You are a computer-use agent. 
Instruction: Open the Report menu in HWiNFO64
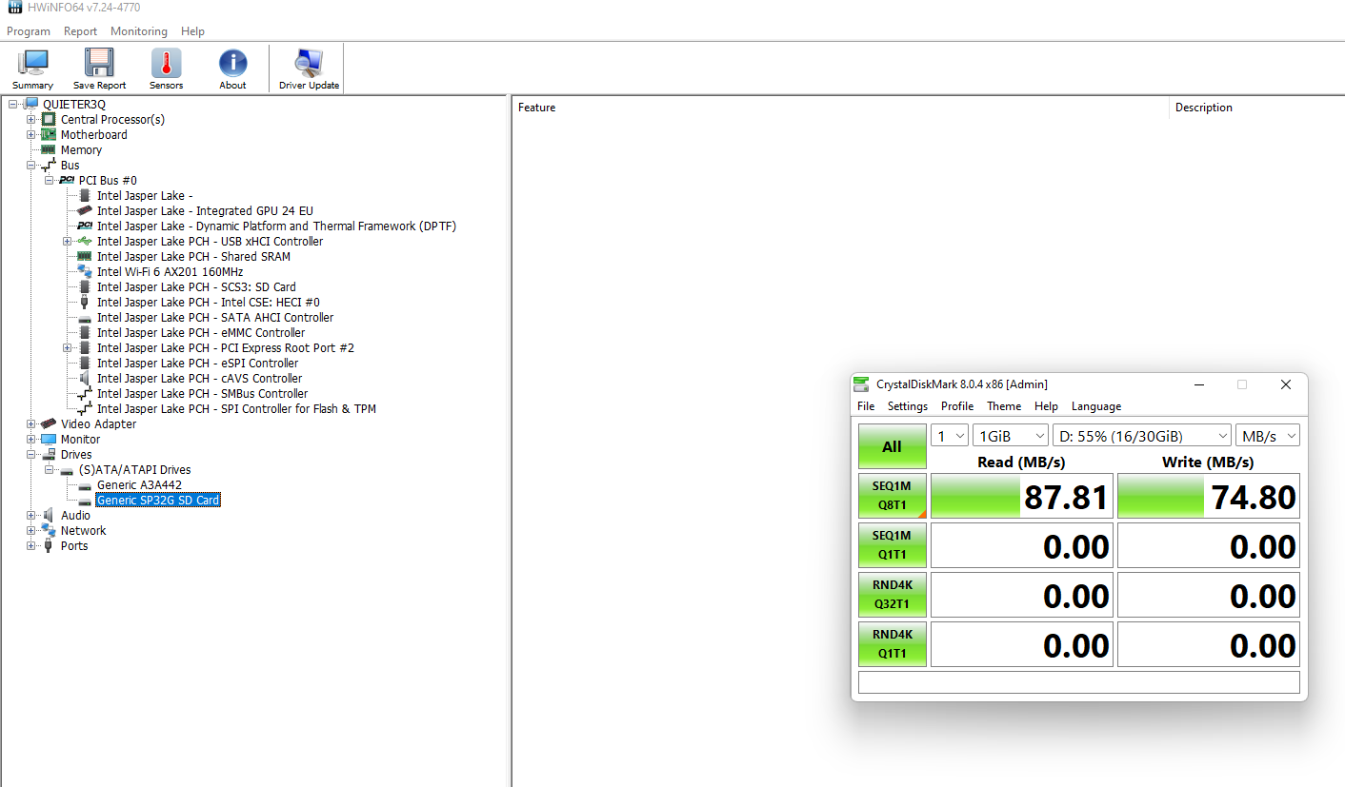[x=81, y=31]
